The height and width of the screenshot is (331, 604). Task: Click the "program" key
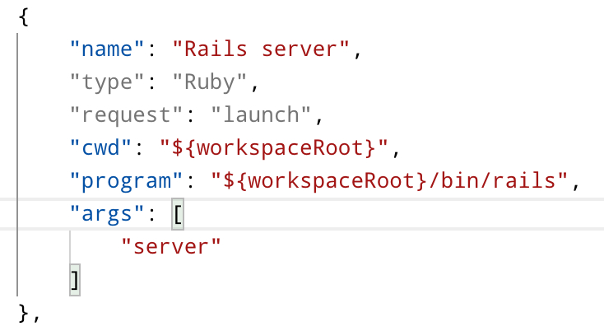pyautogui.click(x=126, y=181)
